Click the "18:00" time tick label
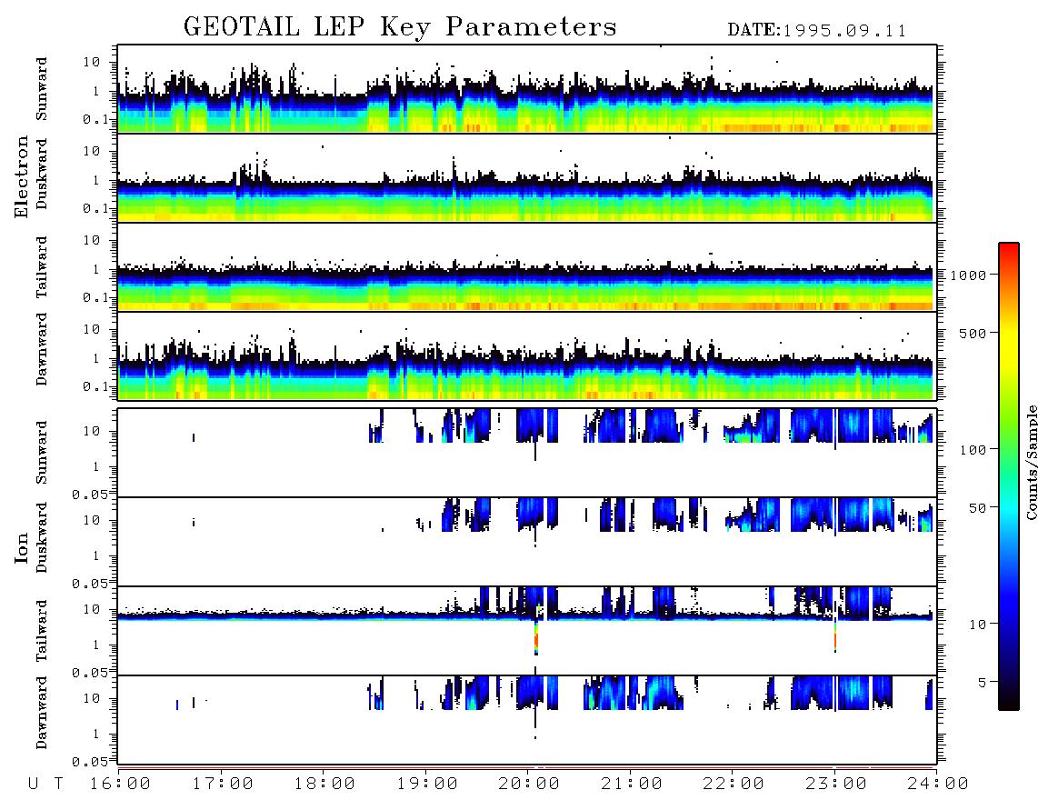This screenshot has height=800, width=1038. (x=324, y=785)
